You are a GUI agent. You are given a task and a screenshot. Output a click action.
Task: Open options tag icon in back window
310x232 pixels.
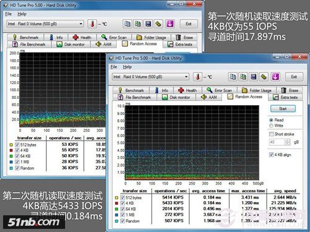(x=158, y=24)
